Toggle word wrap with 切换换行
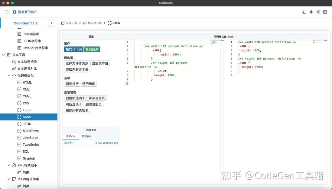 (72, 84)
